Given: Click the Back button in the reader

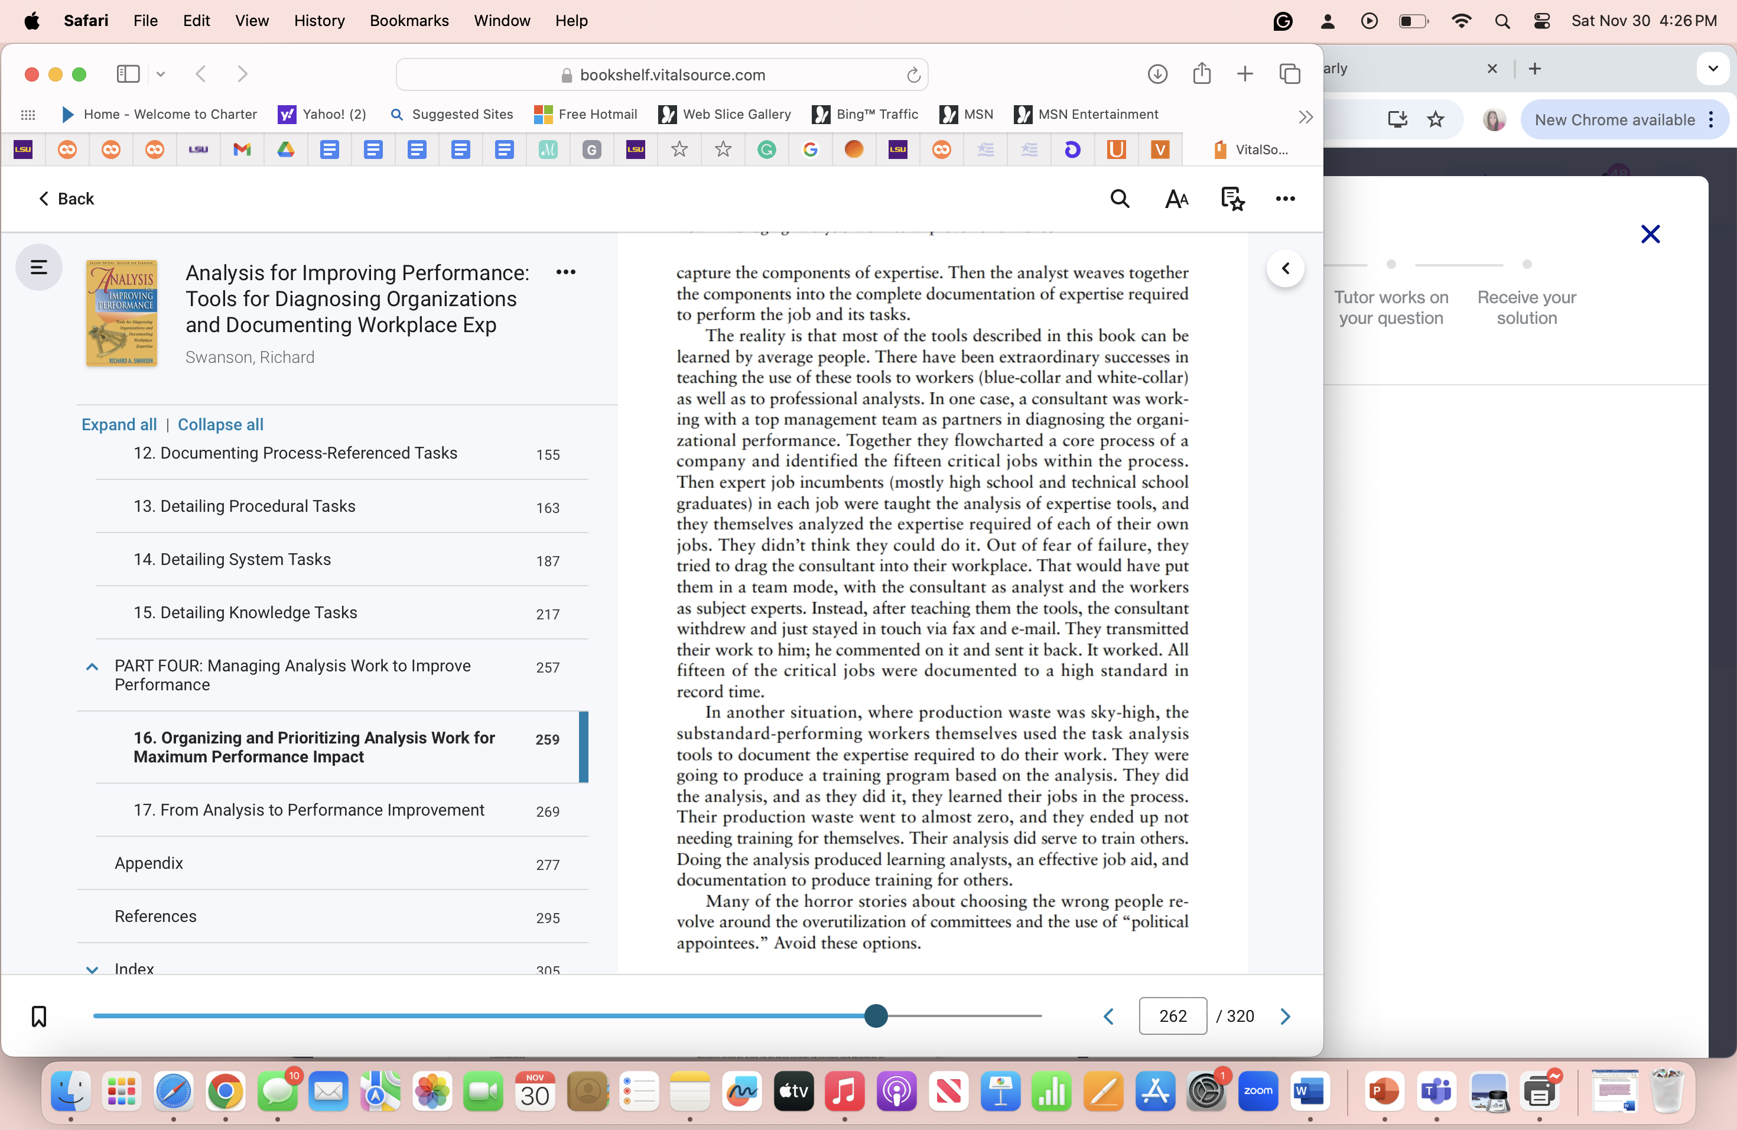Looking at the screenshot, I should [66, 199].
